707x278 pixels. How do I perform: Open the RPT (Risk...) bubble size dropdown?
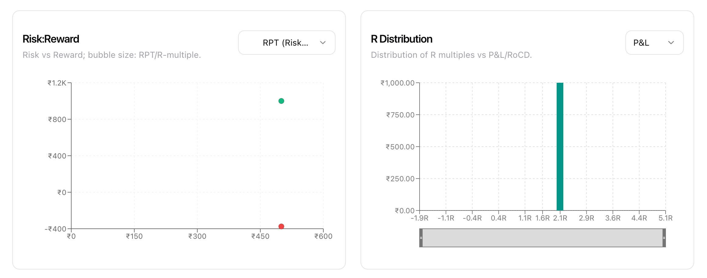point(286,43)
